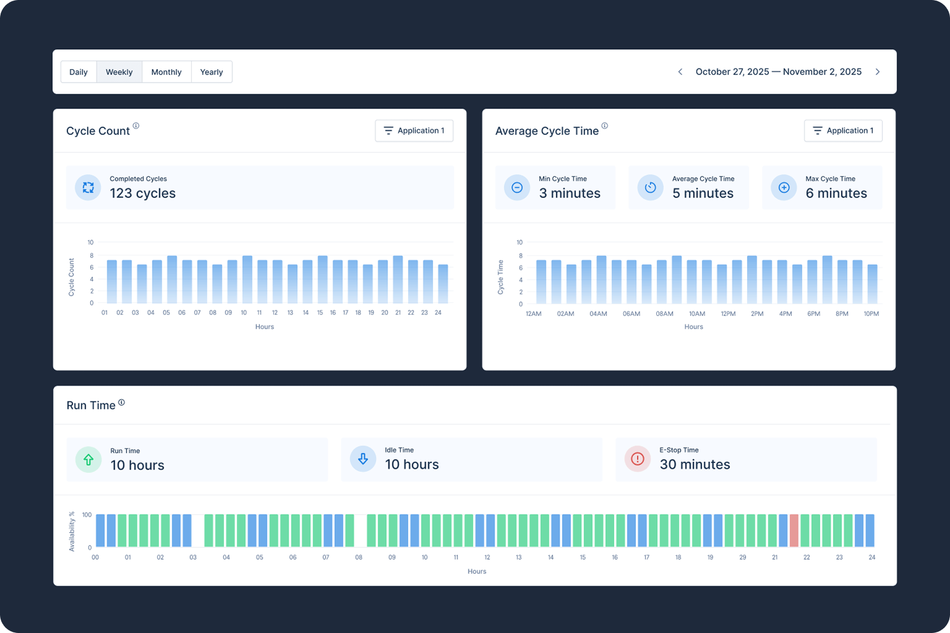Select the Weekly view tab

(119, 72)
